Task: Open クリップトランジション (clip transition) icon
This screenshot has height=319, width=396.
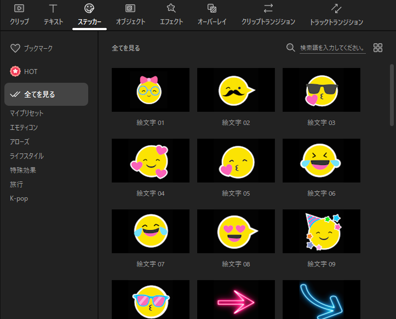Action: (268, 9)
